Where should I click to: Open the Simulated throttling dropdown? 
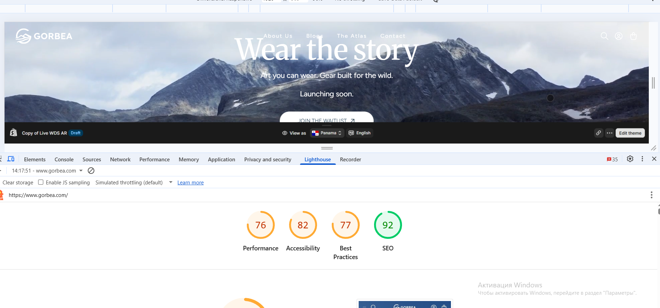pyautogui.click(x=134, y=183)
